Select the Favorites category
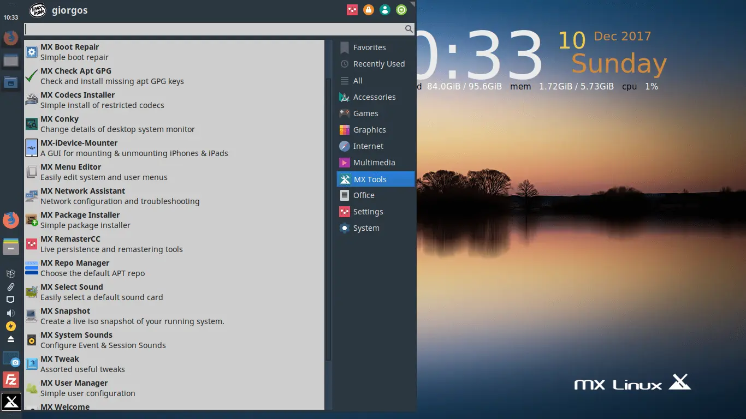Image resolution: width=746 pixels, height=419 pixels. pyautogui.click(x=376, y=47)
